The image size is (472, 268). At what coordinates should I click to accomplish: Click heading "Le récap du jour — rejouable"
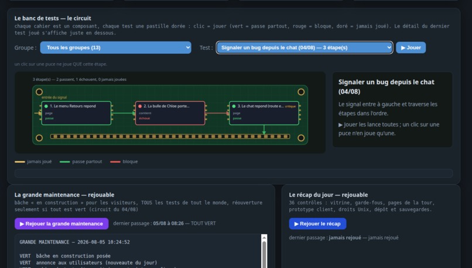[329, 195]
